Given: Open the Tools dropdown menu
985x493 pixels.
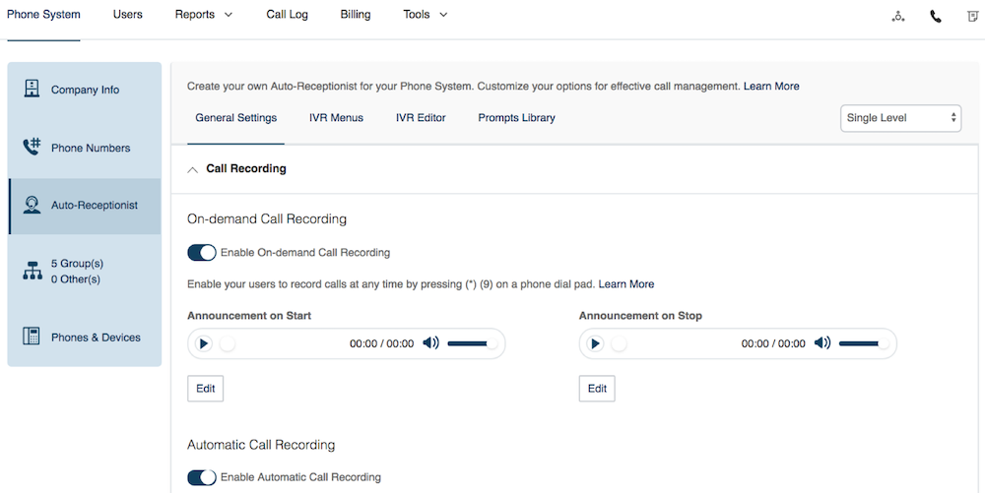Looking at the screenshot, I should 426,15.
